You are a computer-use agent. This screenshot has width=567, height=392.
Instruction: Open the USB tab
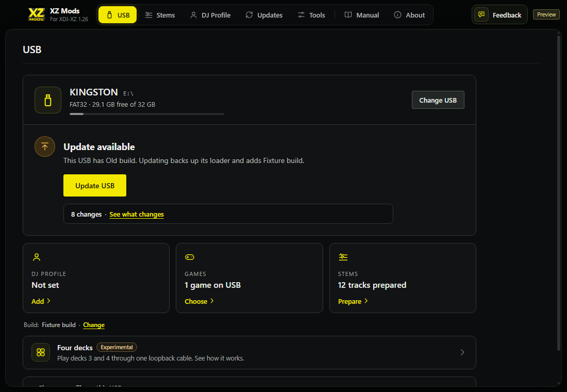[118, 15]
